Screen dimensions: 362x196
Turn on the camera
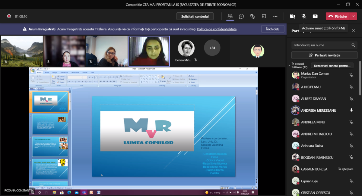292,16
